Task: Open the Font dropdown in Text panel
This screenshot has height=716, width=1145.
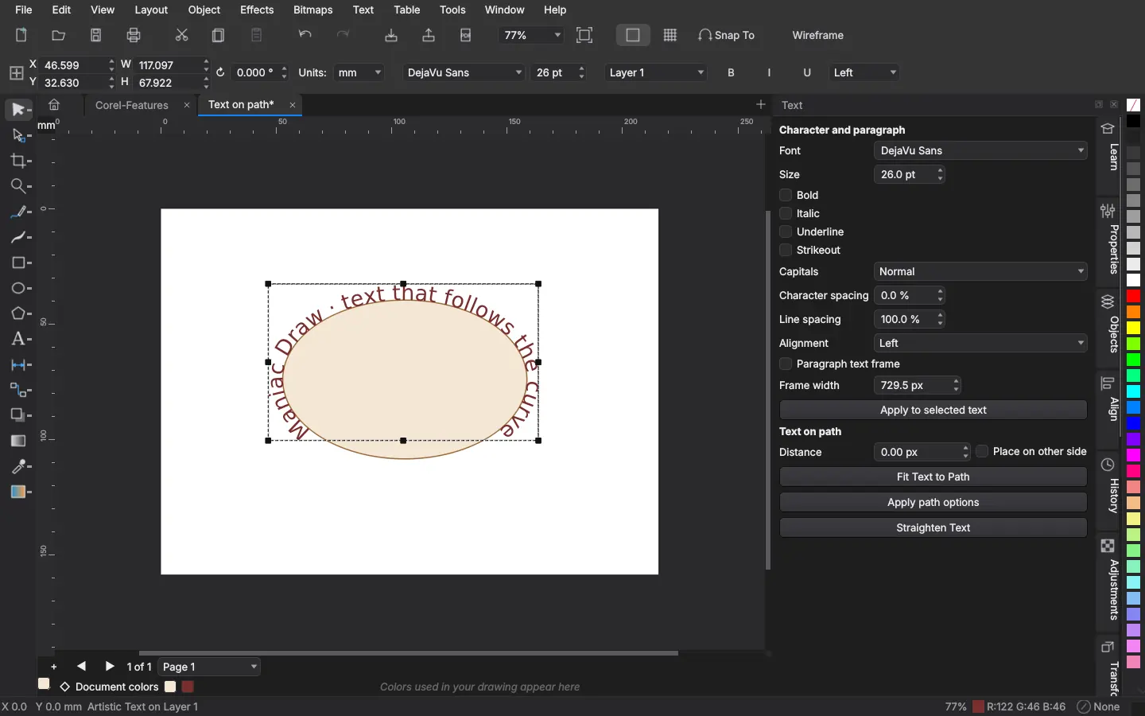Action: [x=980, y=150]
